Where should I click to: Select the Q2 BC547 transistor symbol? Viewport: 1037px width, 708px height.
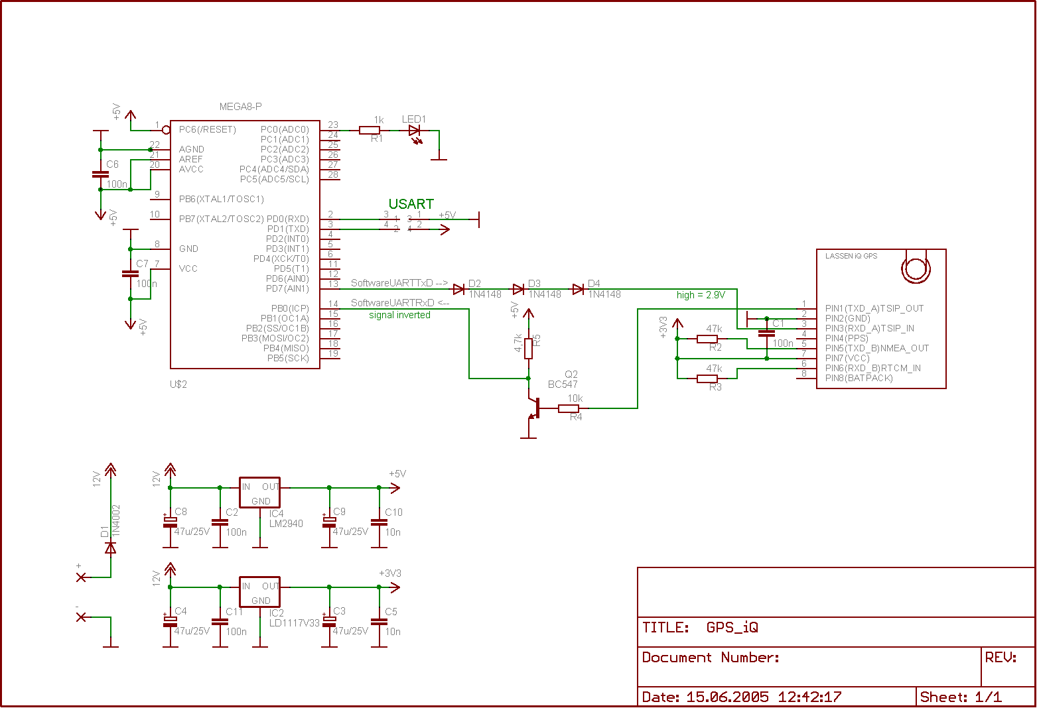coord(533,408)
